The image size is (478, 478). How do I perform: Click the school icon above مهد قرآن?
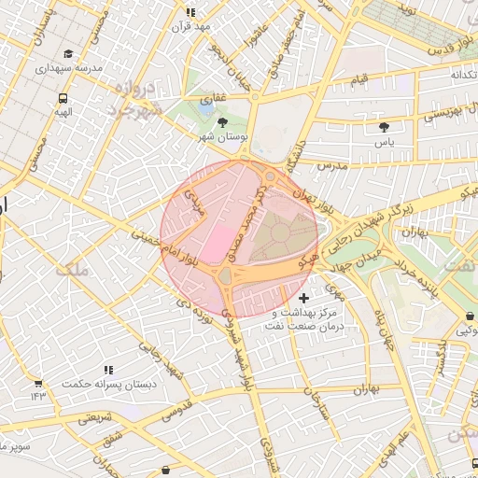[x=191, y=13]
